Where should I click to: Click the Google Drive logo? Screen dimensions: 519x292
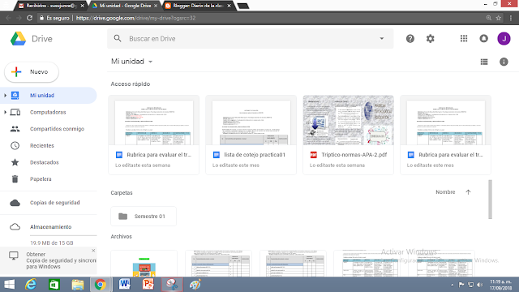click(18, 39)
